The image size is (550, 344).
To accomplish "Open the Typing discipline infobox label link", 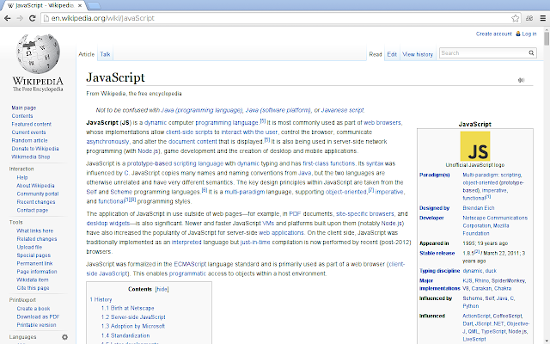I will click(x=439, y=271).
